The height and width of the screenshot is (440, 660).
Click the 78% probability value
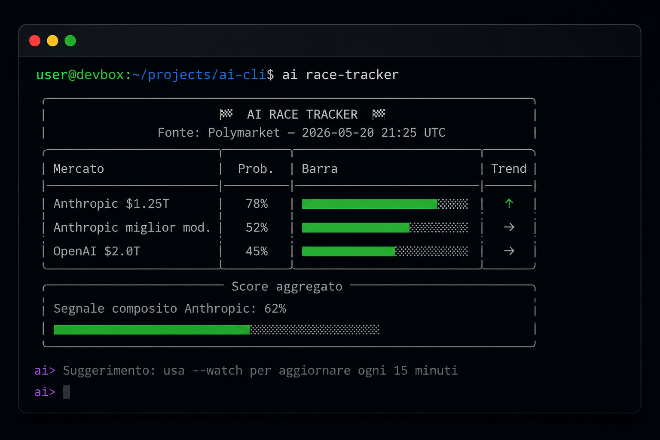coord(257,204)
